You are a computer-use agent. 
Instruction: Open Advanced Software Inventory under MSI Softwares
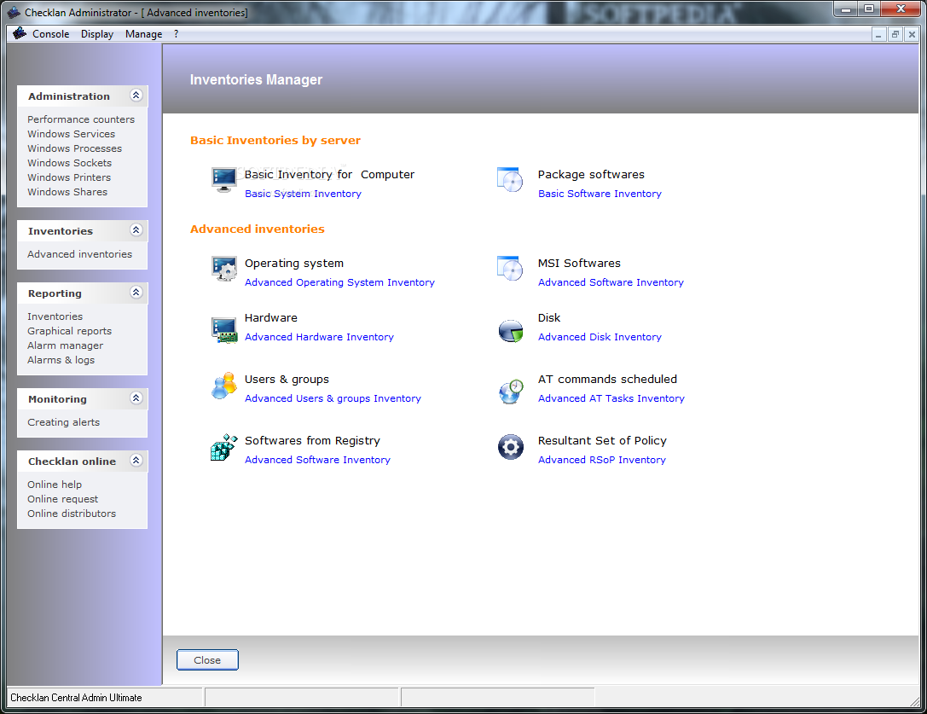[x=611, y=282]
